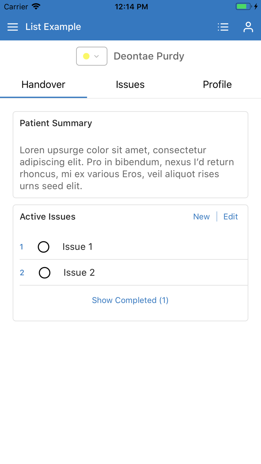Tap the list view icon in header
This screenshot has width=261, height=464.
point(223,27)
